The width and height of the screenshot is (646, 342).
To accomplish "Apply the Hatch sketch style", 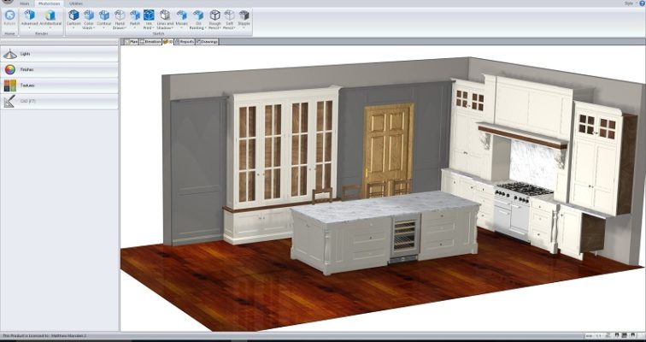I will pos(135,15).
